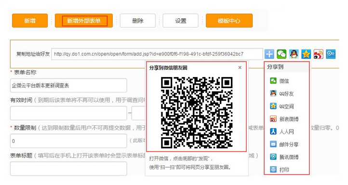Select 人人网 in the share menu

281,132
